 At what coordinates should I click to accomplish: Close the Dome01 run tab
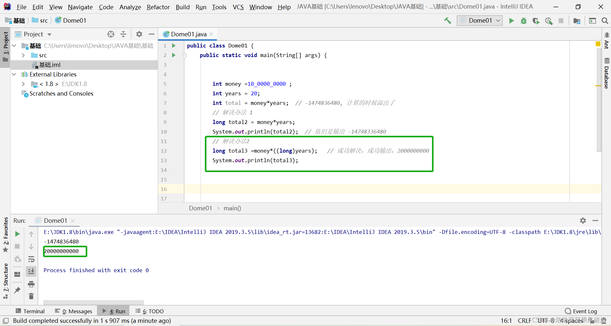click(x=73, y=221)
